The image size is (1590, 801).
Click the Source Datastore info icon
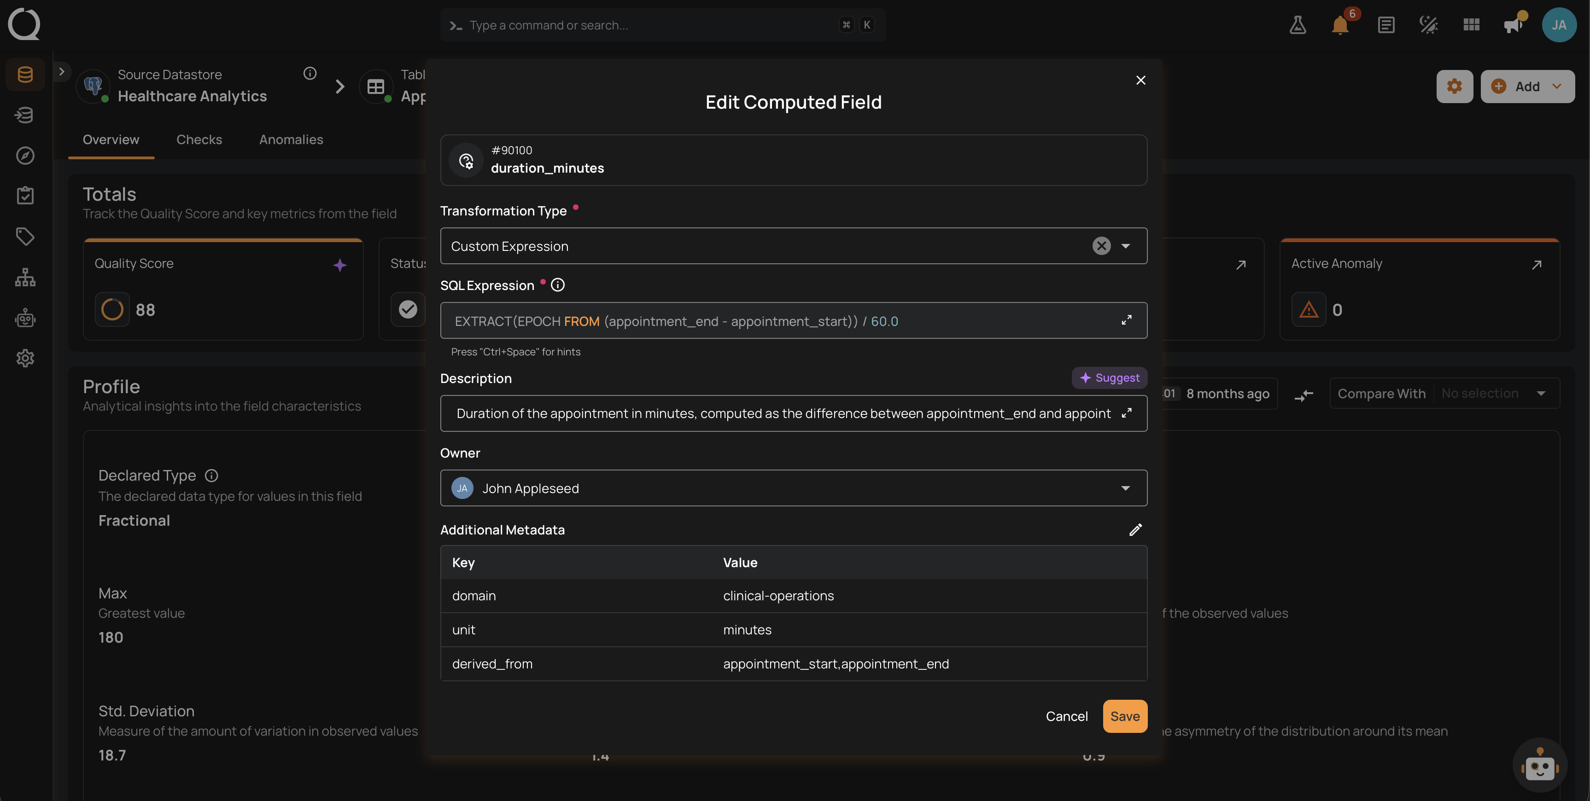pyautogui.click(x=310, y=74)
